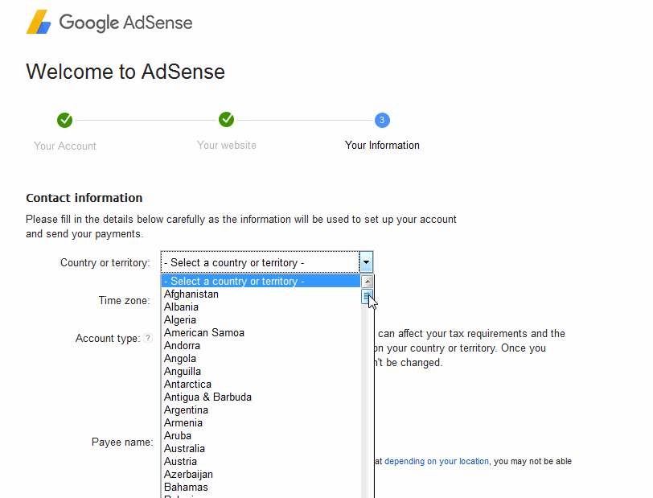Click the 'Account type:' label
653x498 pixels.
tap(108, 339)
